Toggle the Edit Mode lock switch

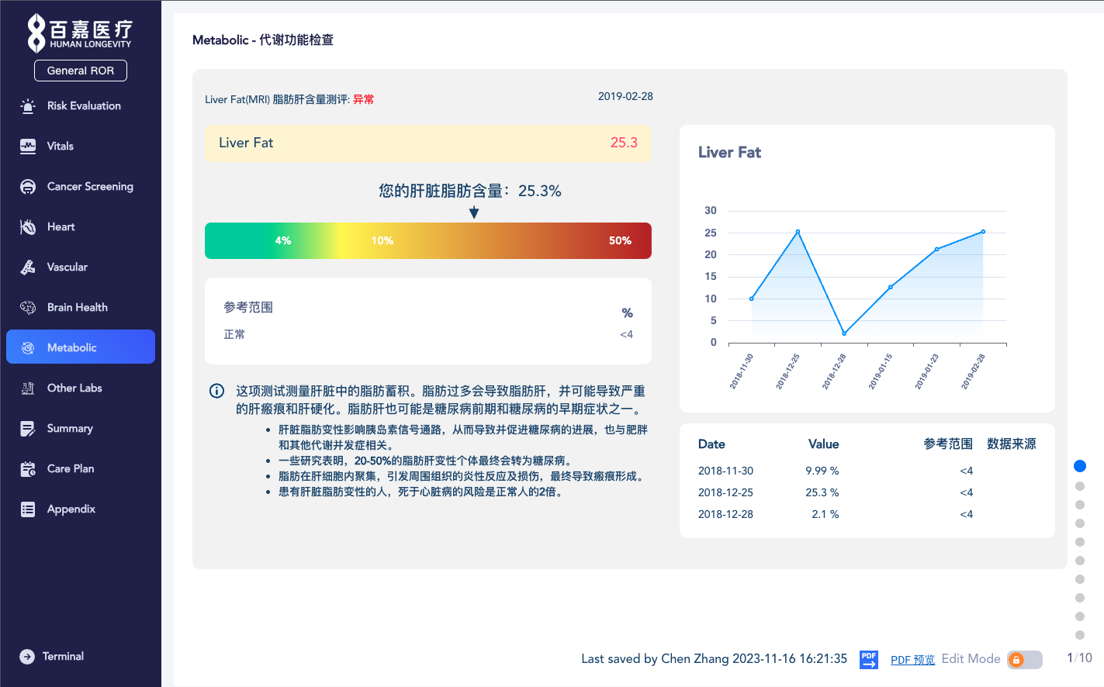click(x=1024, y=660)
